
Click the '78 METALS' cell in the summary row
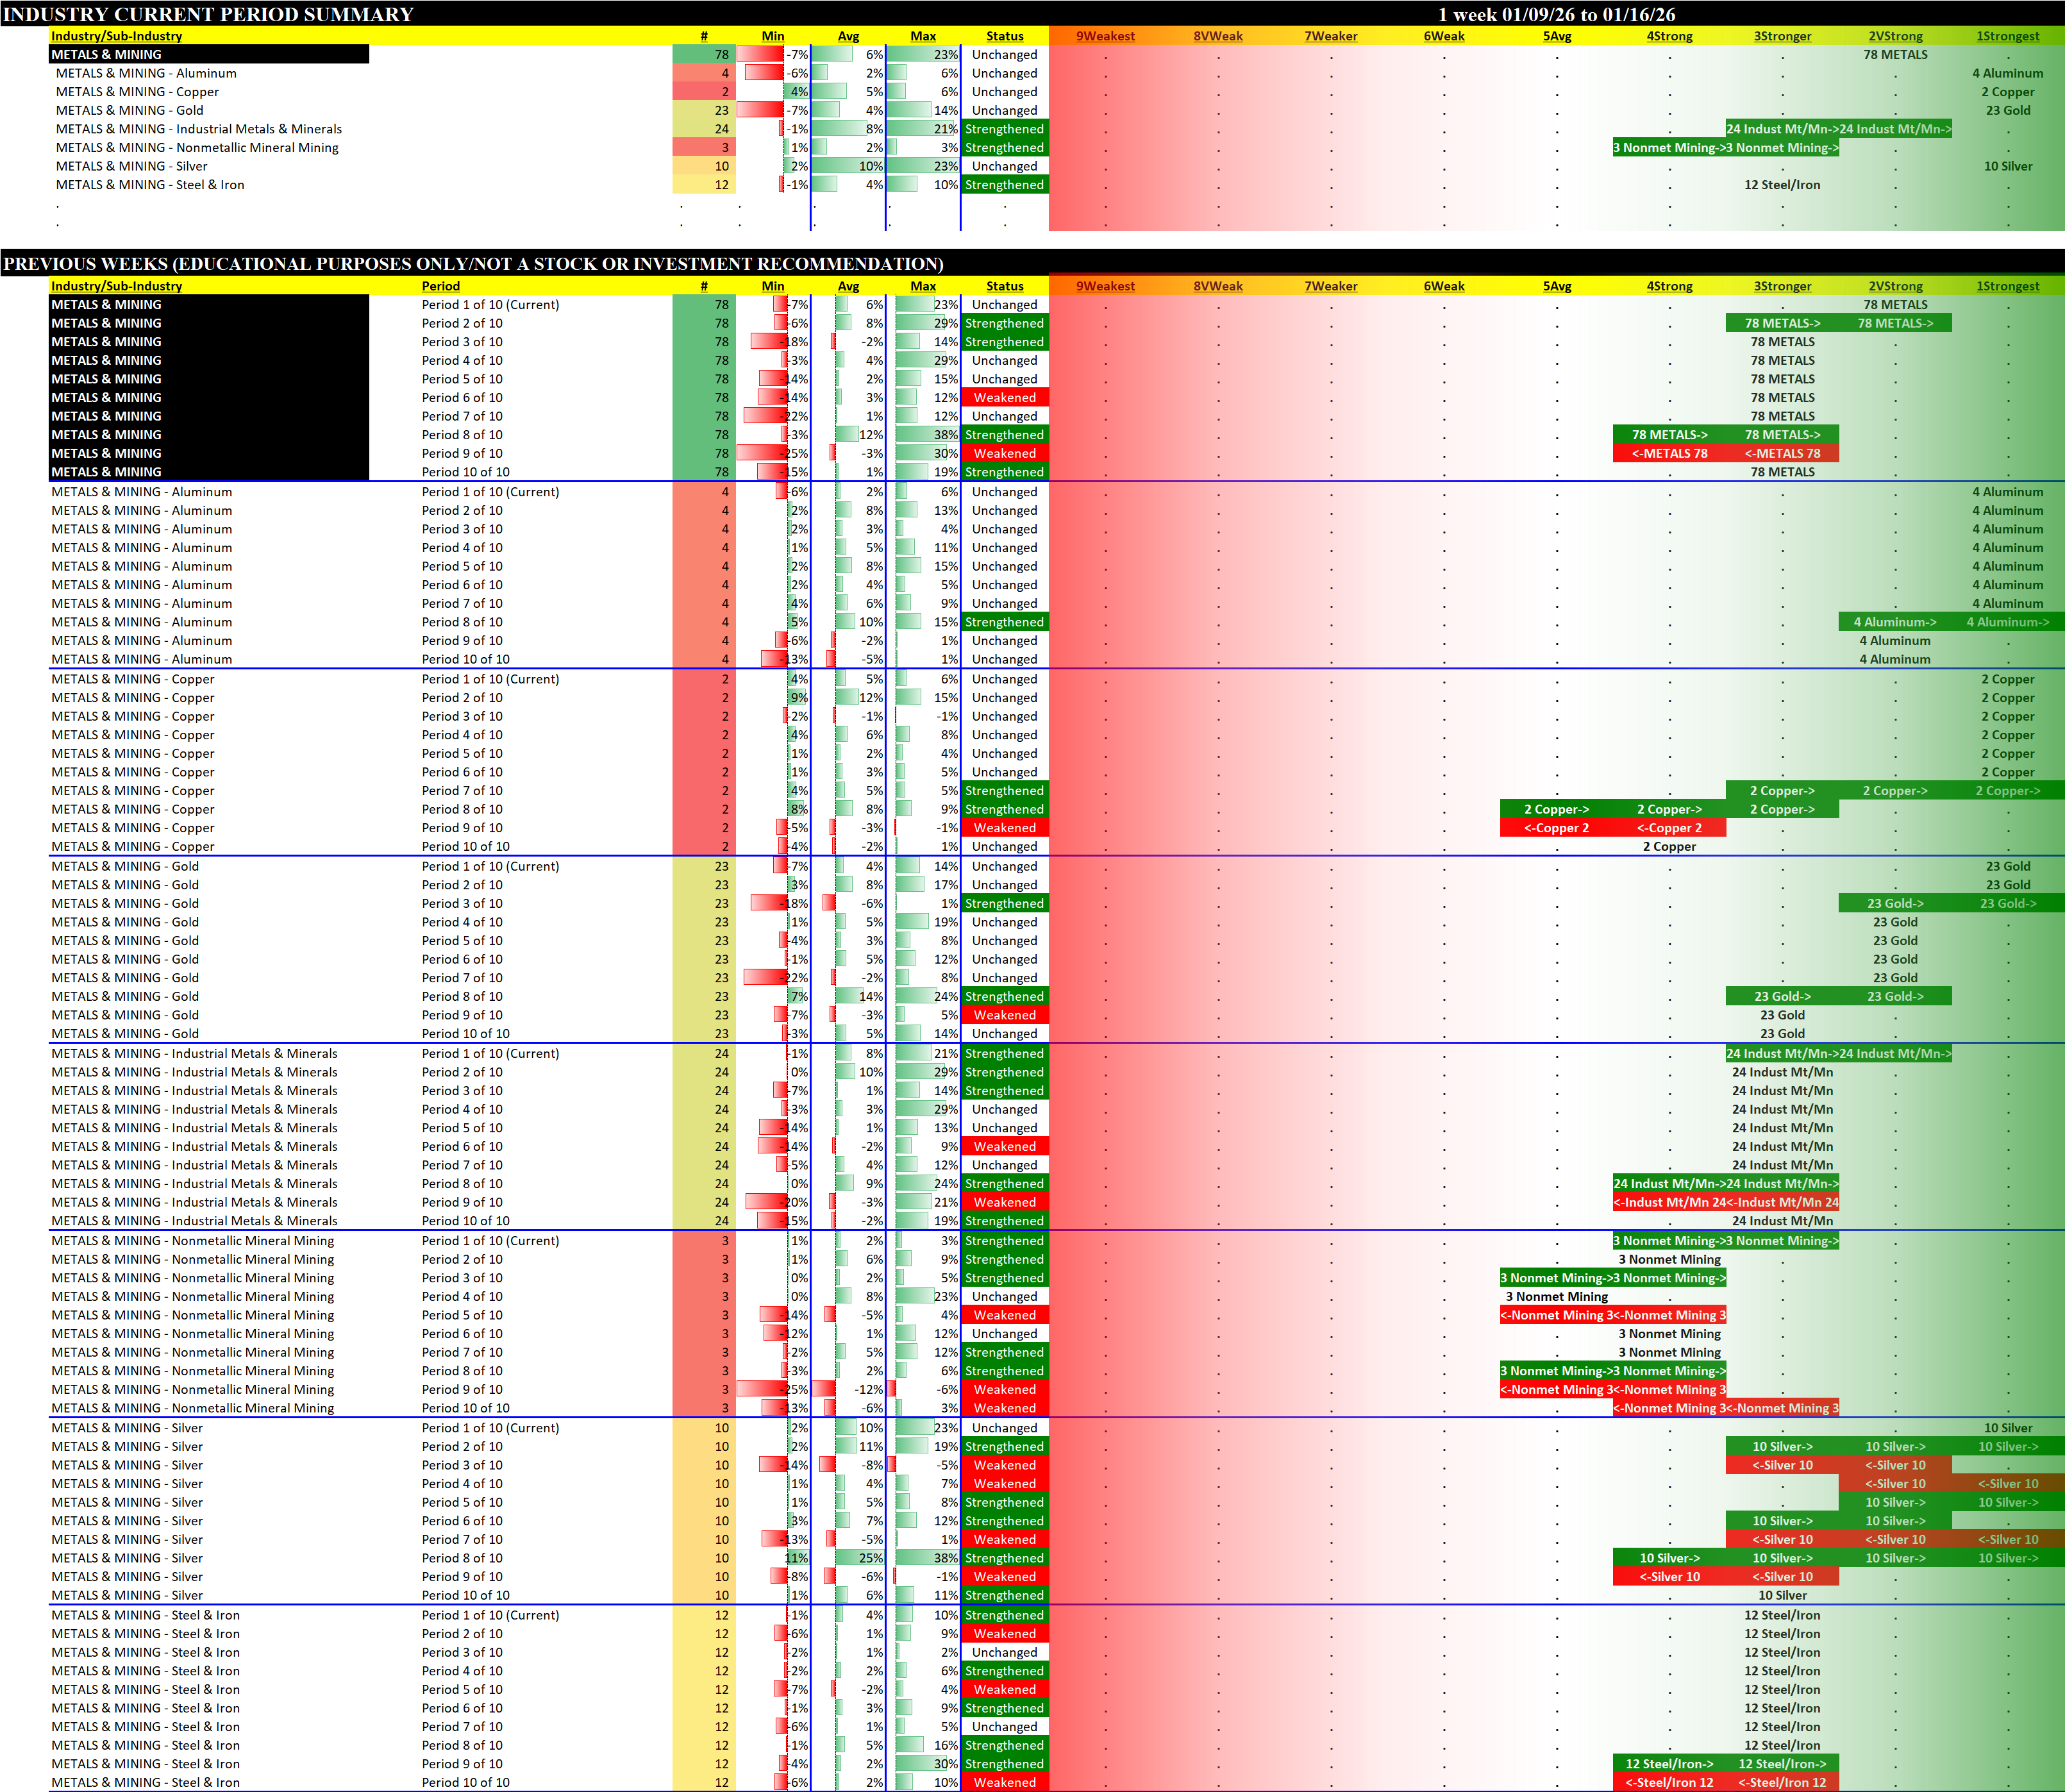pyautogui.click(x=1895, y=55)
